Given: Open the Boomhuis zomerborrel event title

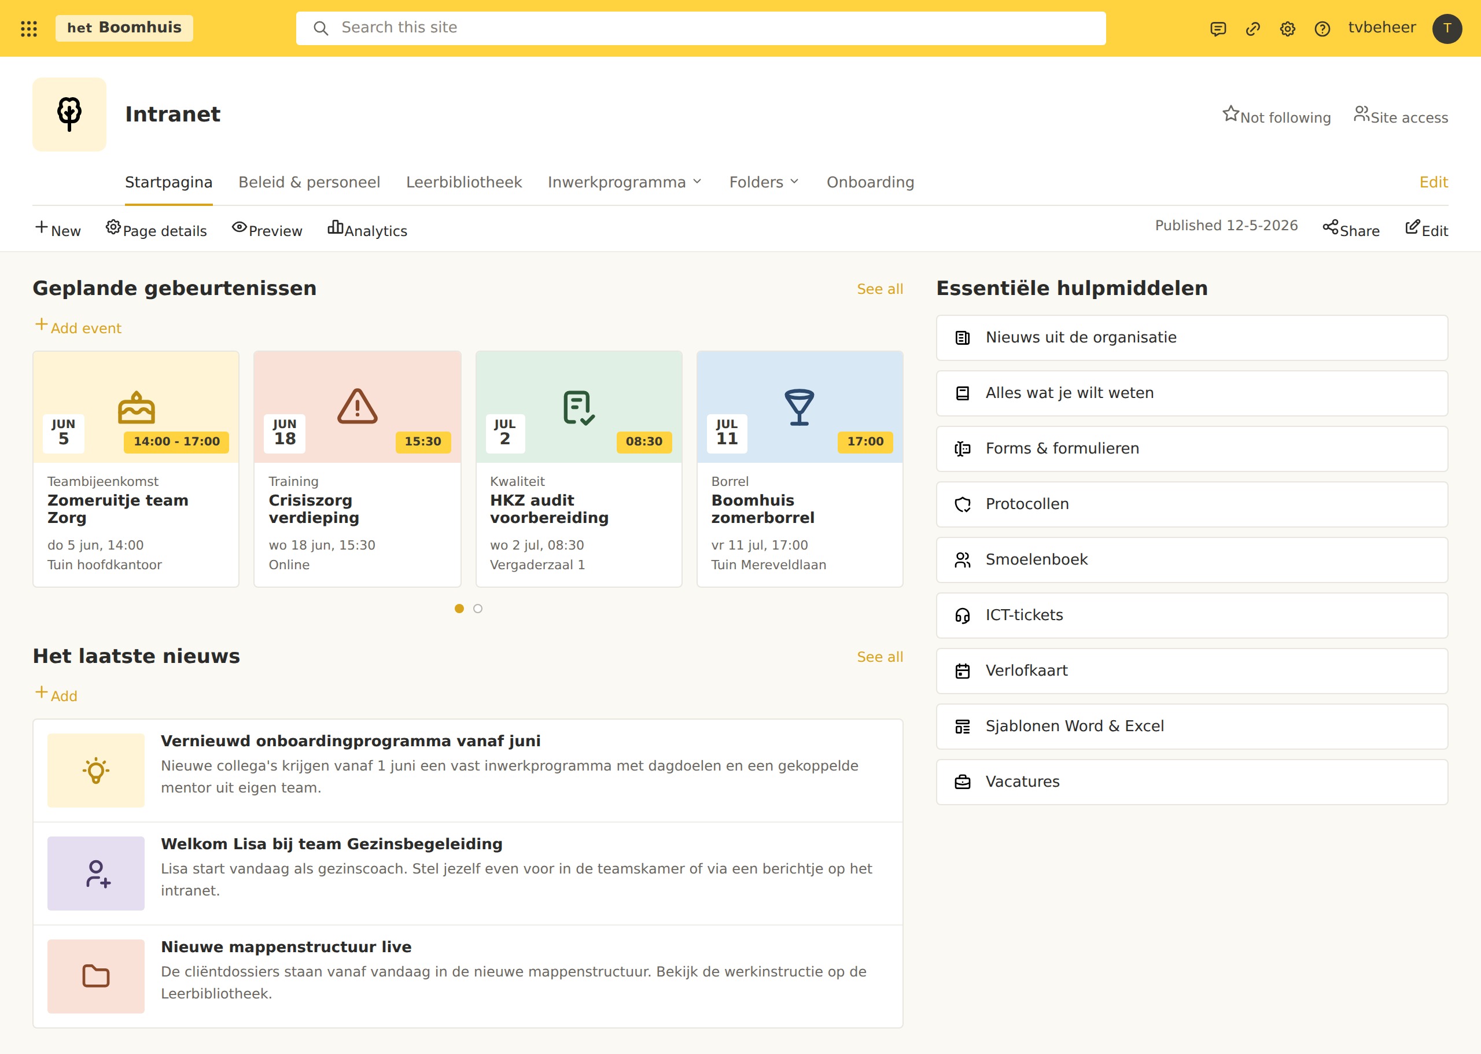Looking at the screenshot, I should coord(762,509).
